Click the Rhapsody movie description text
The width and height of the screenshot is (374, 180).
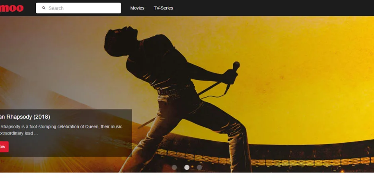point(61,130)
